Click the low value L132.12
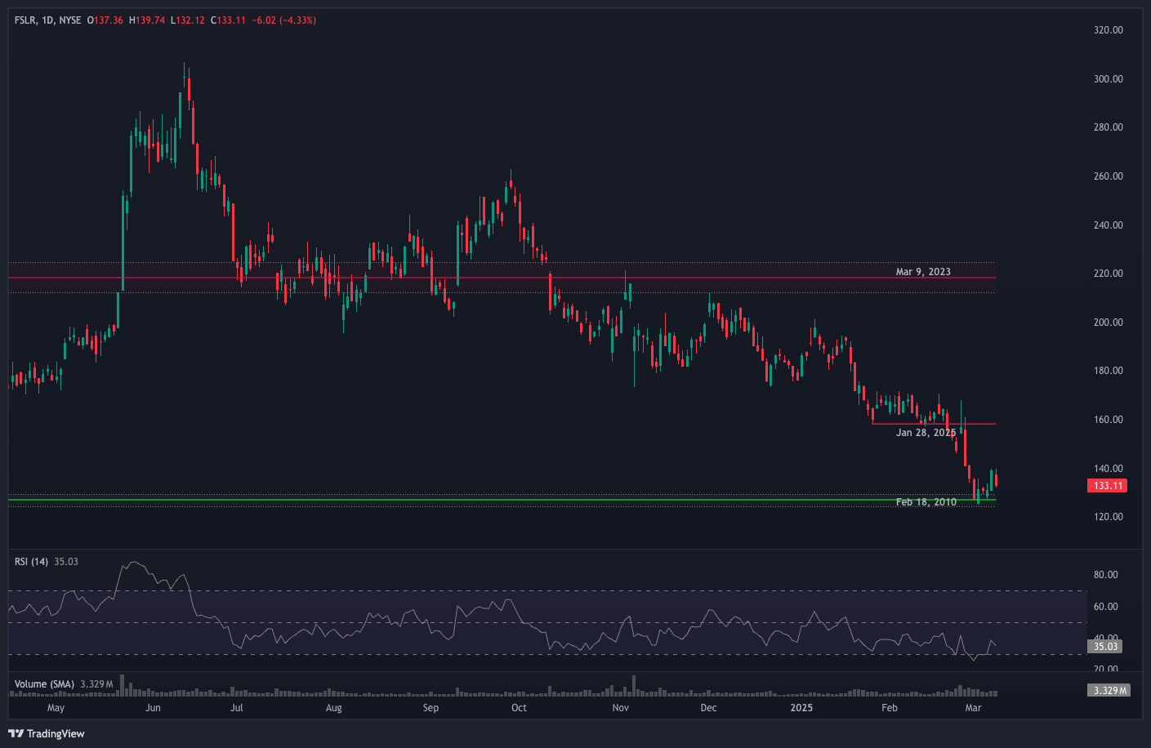Screen dimensions: 1151x748 tap(188, 20)
